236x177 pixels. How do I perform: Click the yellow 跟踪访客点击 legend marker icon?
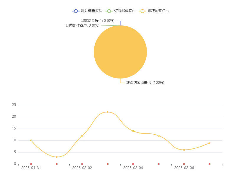point(142,11)
